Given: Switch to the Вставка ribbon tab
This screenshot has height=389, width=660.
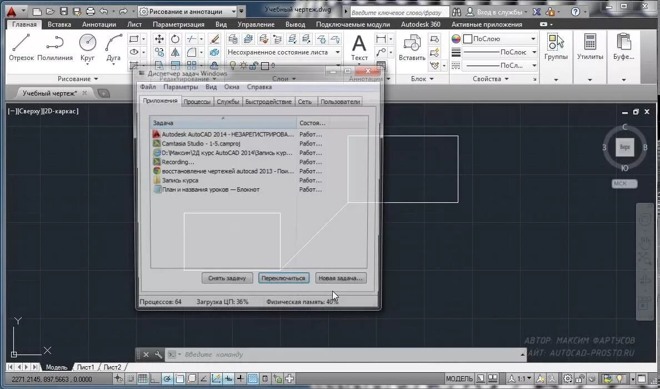Looking at the screenshot, I should (59, 24).
